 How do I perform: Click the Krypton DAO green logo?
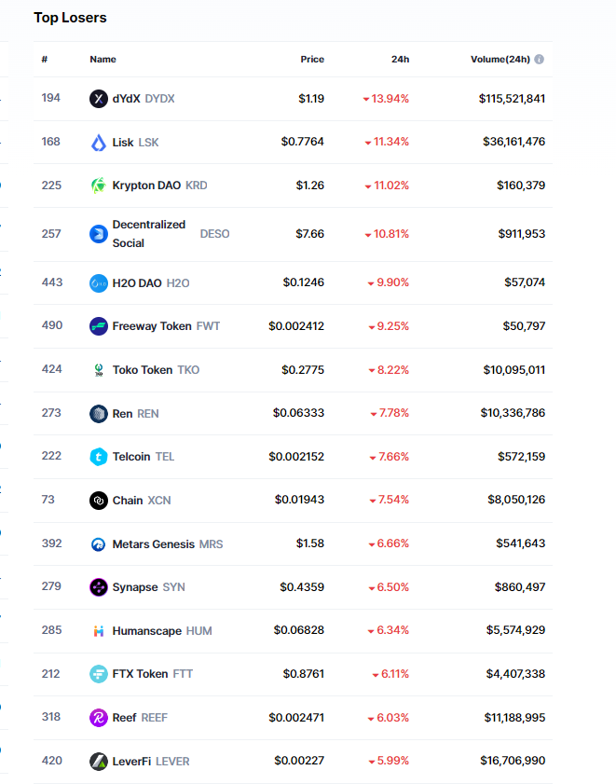pos(99,186)
